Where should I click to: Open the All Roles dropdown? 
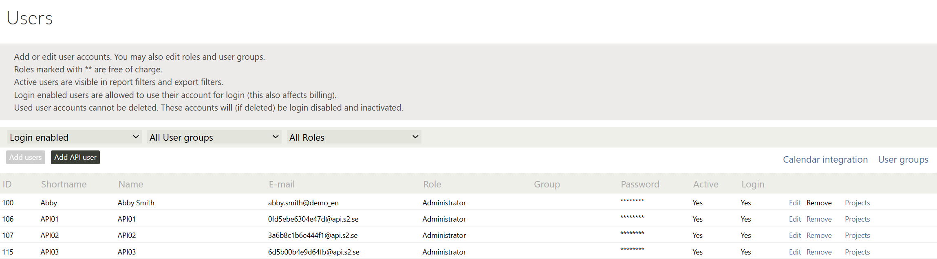[x=354, y=137]
